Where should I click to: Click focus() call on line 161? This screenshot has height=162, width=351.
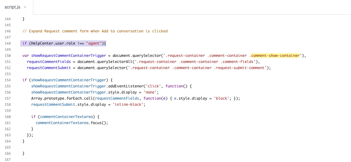pyautogui.click(x=99, y=123)
